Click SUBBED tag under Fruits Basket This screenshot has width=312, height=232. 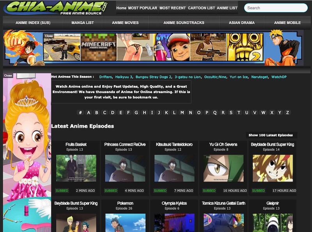(62, 191)
